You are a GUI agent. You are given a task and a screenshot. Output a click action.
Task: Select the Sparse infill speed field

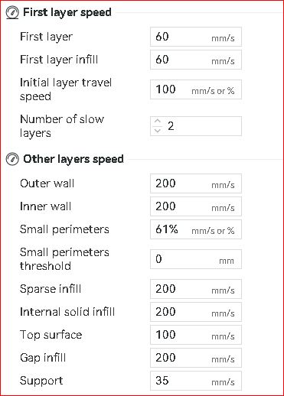[x=196, y=289]
